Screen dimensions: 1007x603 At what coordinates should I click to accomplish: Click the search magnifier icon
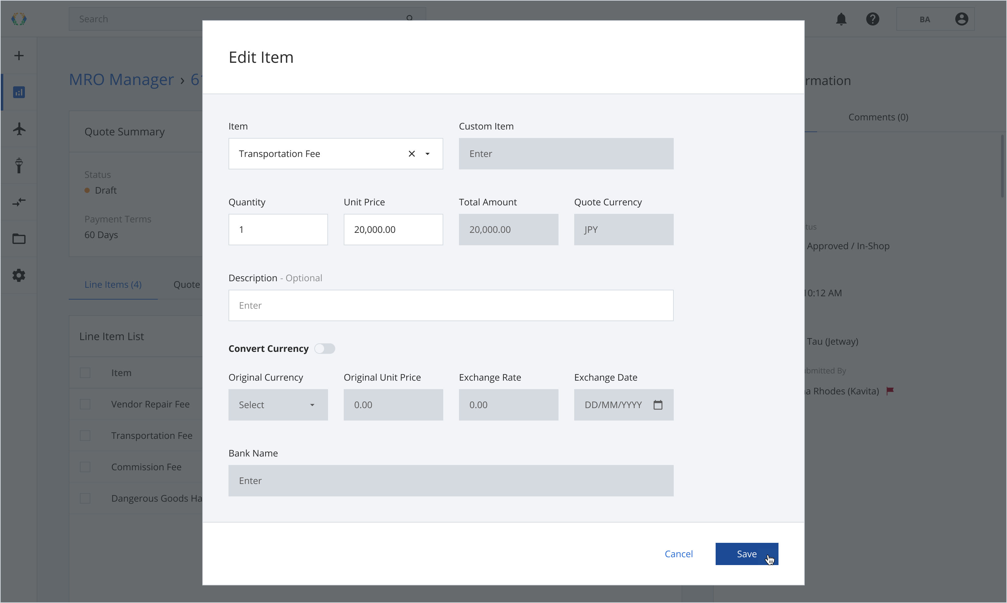pos(410,18)
